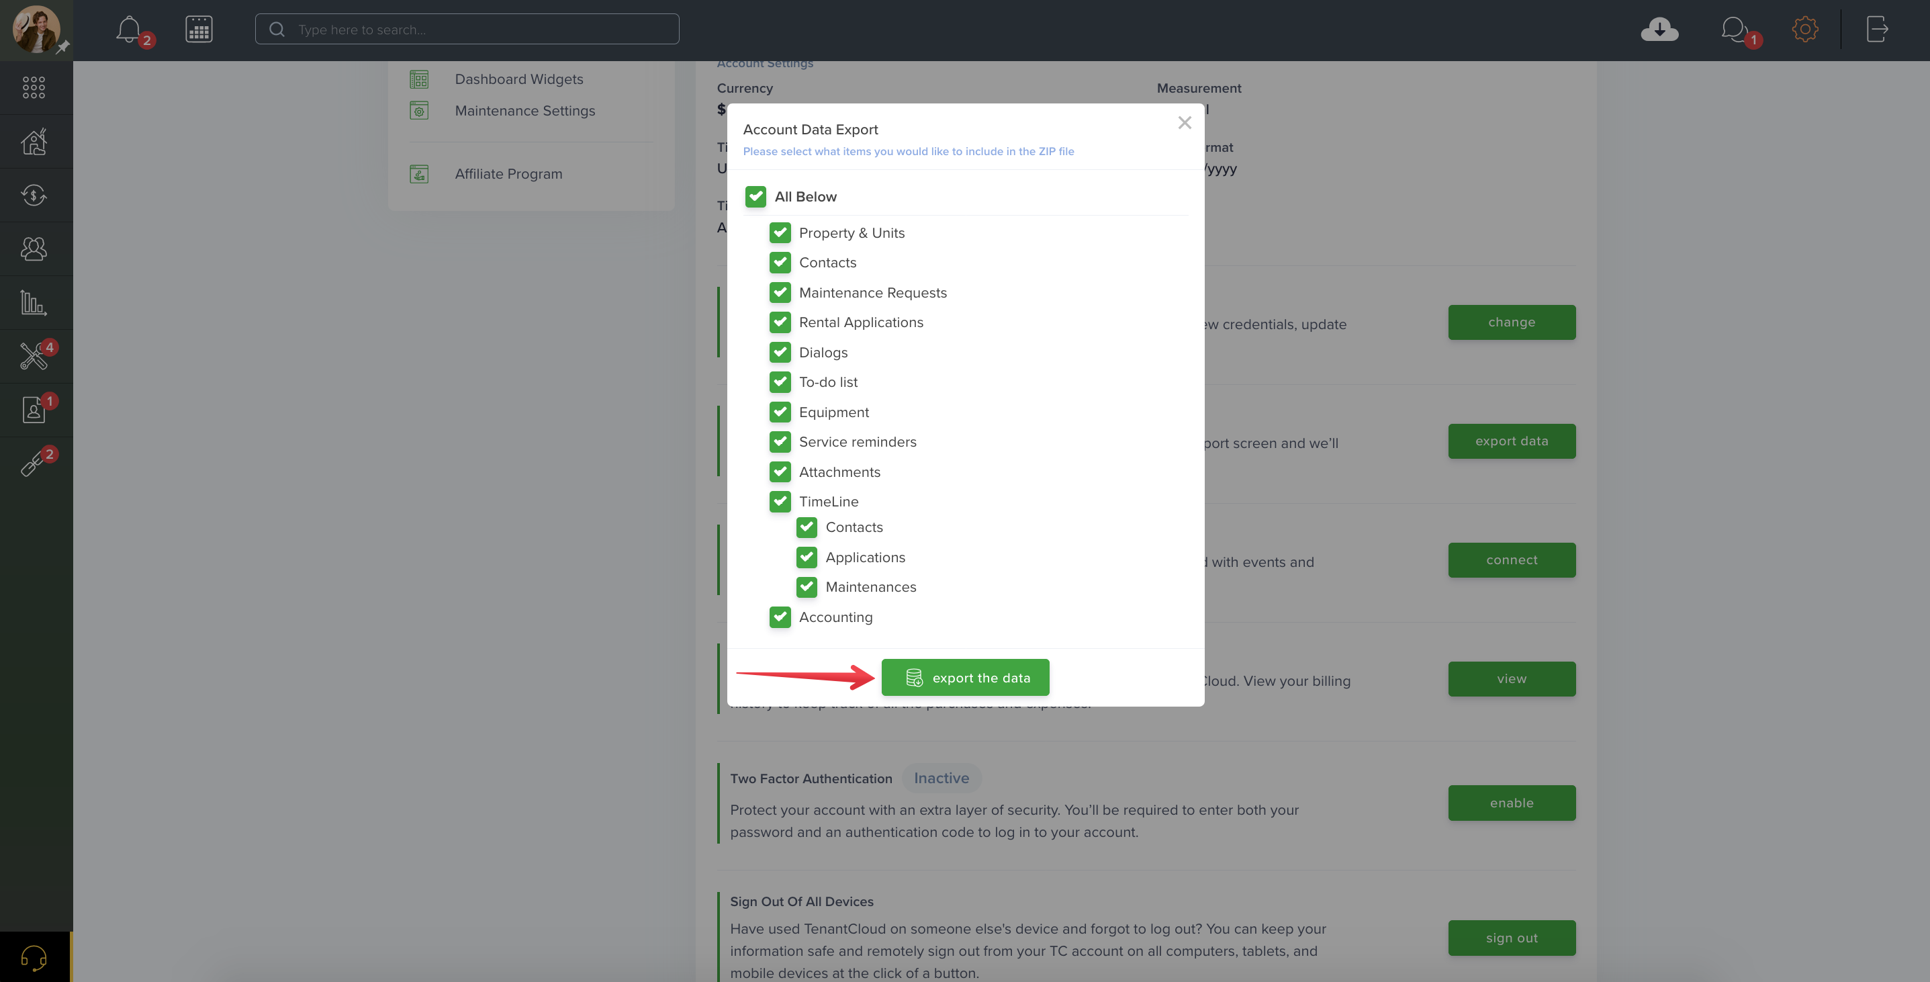Click the enable two factor button
The width and height of the screenshot is (1930, 982).
(1511, 803)
